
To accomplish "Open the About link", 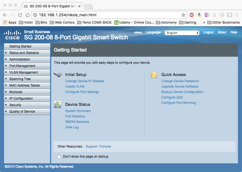I will [x=222, y=32].
